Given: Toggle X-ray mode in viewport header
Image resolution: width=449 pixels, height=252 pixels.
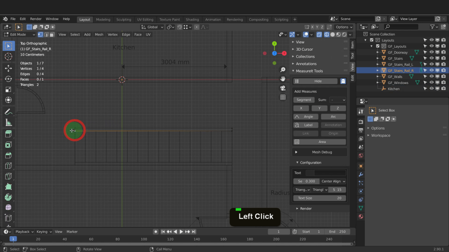Looking at the screenshot, I should pyautogui.click(x=319, y=35).
